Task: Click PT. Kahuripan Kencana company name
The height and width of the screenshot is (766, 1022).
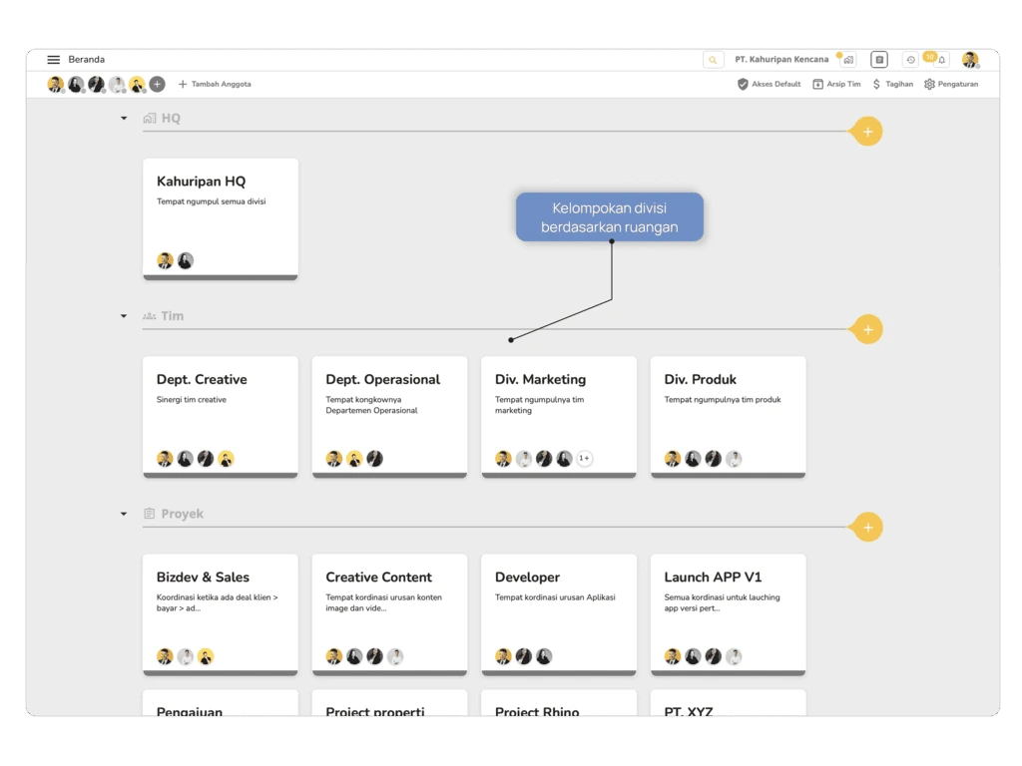Action: [781, 59]
